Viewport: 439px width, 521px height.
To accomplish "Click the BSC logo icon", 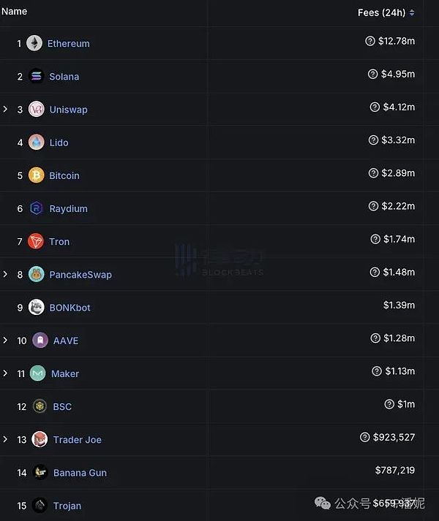I will (x=40, y=406).
